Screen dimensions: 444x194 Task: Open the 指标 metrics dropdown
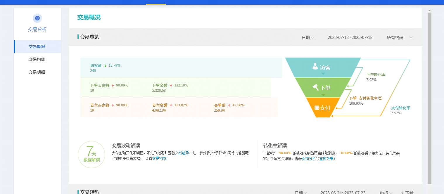coord(386,193)
